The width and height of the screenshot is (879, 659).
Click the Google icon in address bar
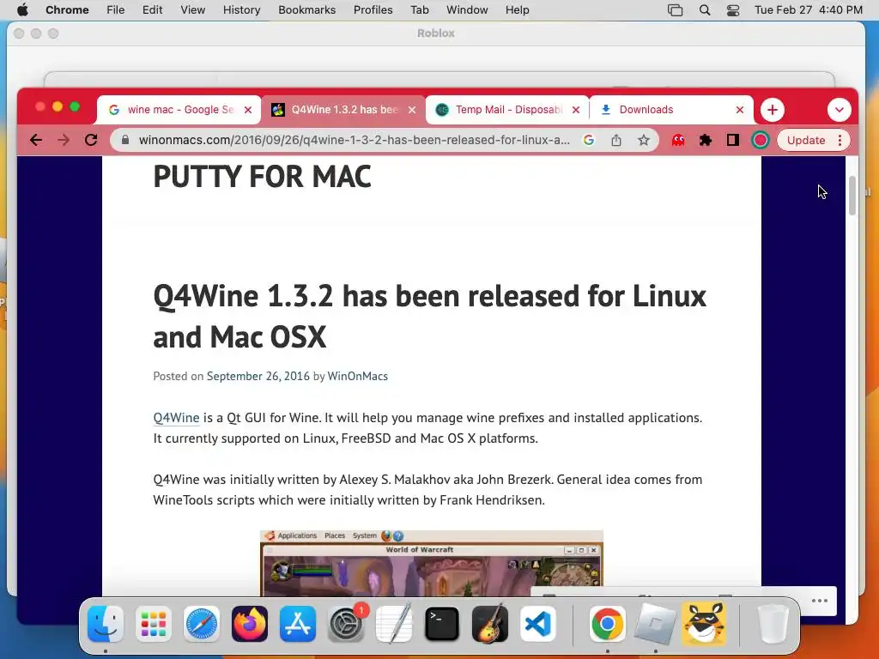tap(589, 140)
